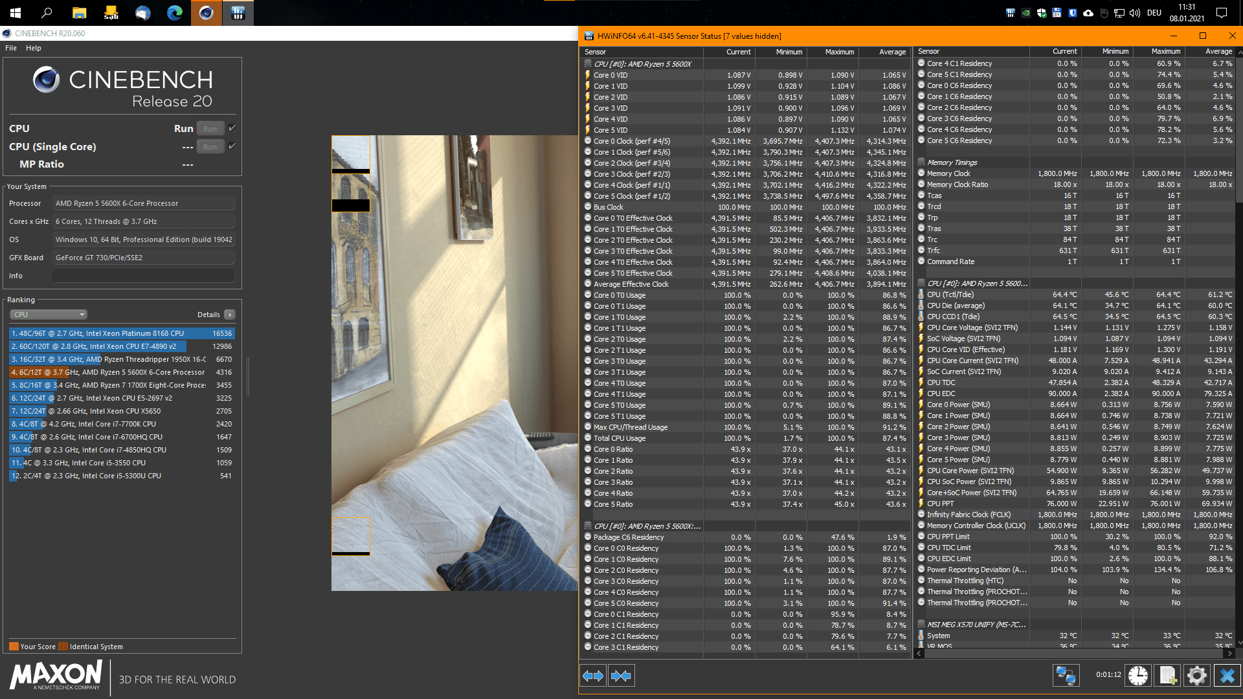Switch to Cinebench taskbar icon
This screenshot has height=699, width=1243.
click(206, 13)
